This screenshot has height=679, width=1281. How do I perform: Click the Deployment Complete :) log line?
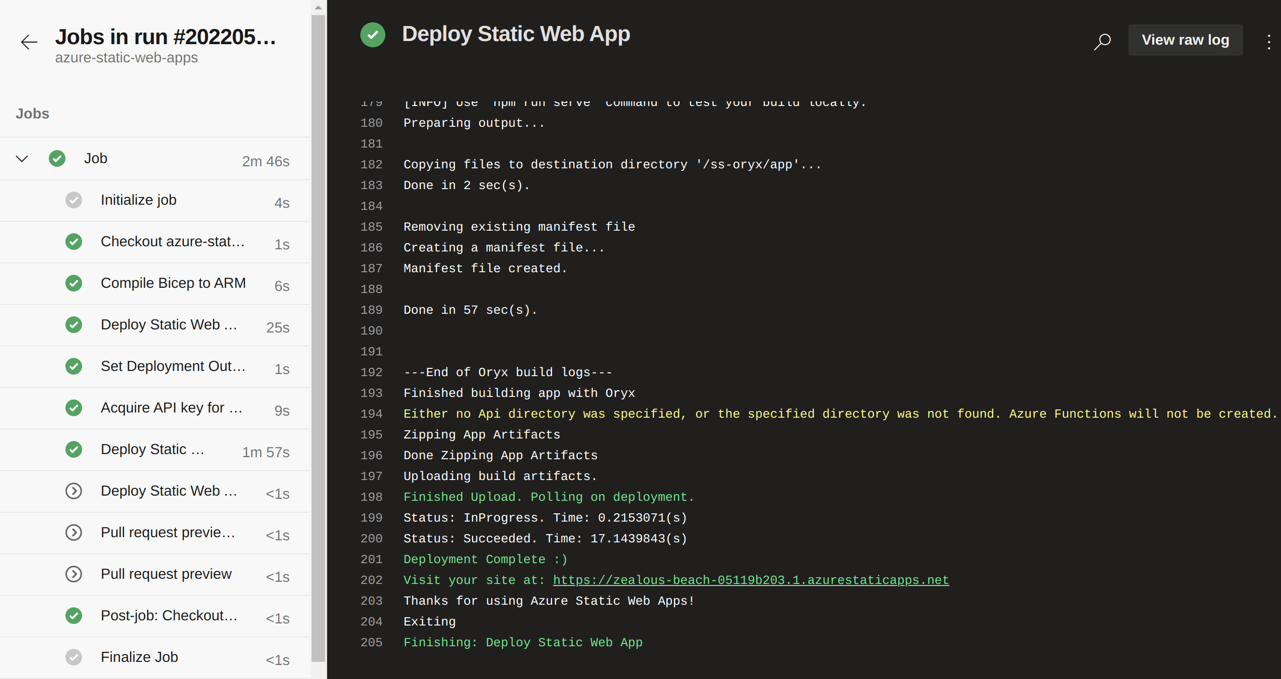click(x=486, y=560)
